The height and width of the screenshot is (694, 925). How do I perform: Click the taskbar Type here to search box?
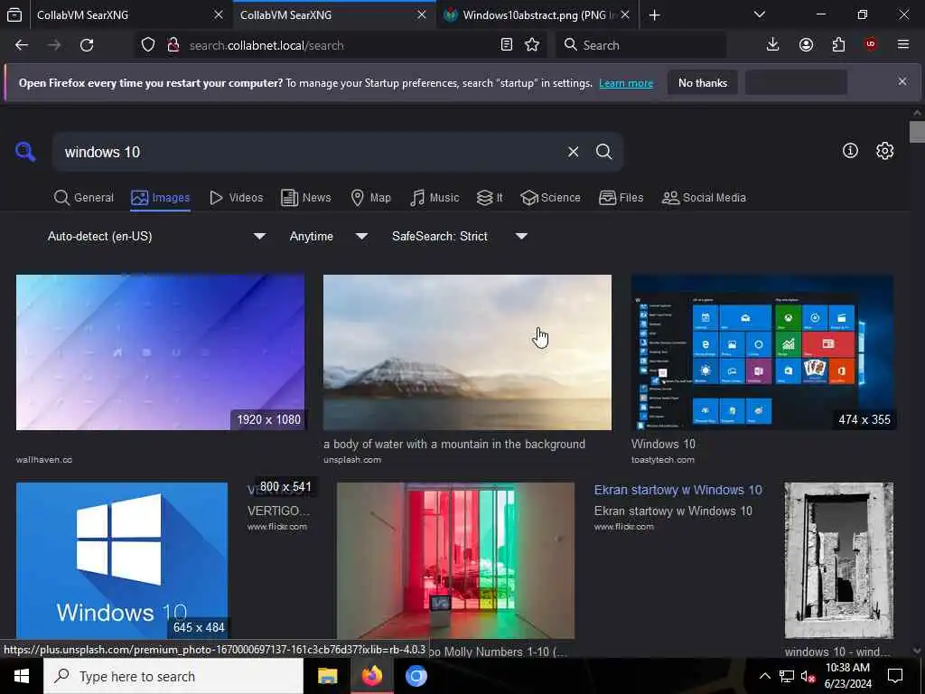(x=173, y=676)
